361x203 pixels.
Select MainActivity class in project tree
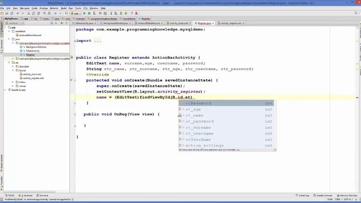[33, 51]
